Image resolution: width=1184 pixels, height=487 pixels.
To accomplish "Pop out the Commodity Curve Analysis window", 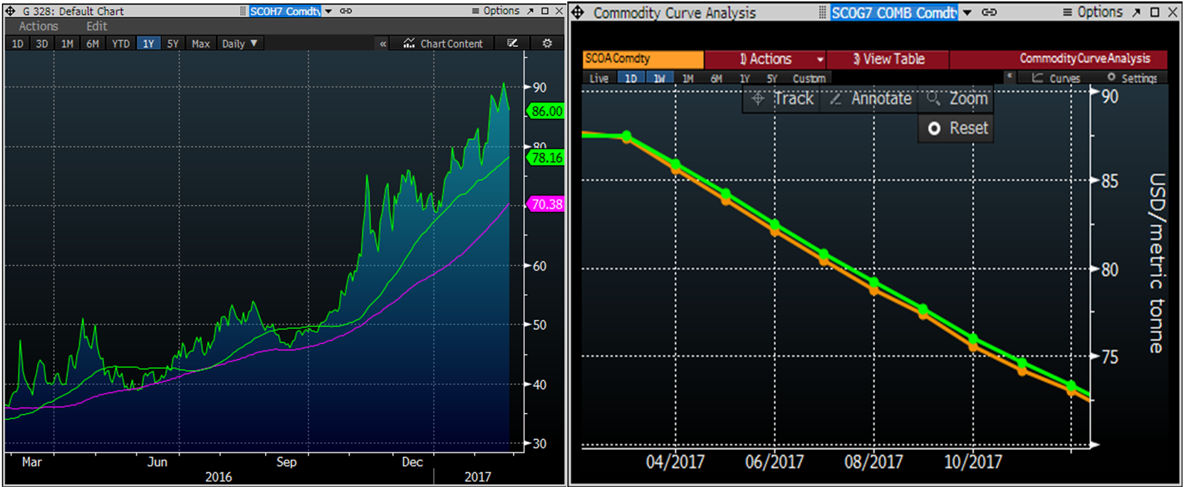I will click(1136, 12).
